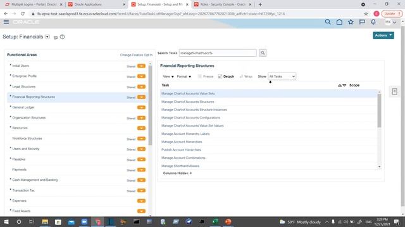Open PowerPoint from the taskbar
The width and height of the screenshot is (405, 227).
pyautogui.click(x=228, y=221)
